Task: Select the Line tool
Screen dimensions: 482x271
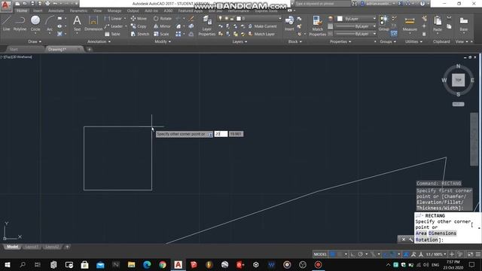Action: click(7, 23)
